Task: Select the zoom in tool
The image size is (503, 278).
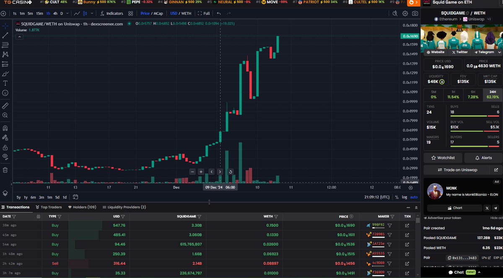Action: pos(5,115)
